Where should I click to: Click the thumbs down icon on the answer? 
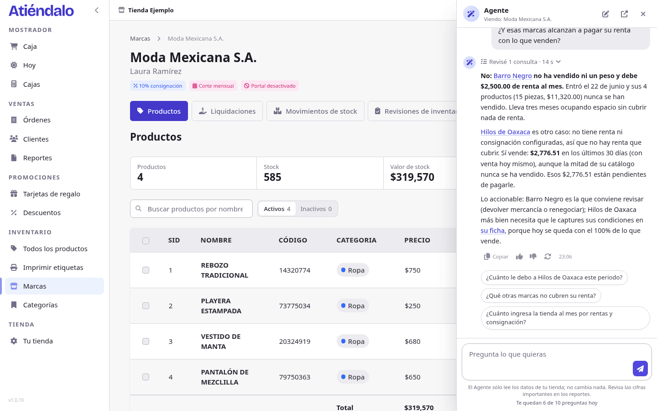(533, 257)
